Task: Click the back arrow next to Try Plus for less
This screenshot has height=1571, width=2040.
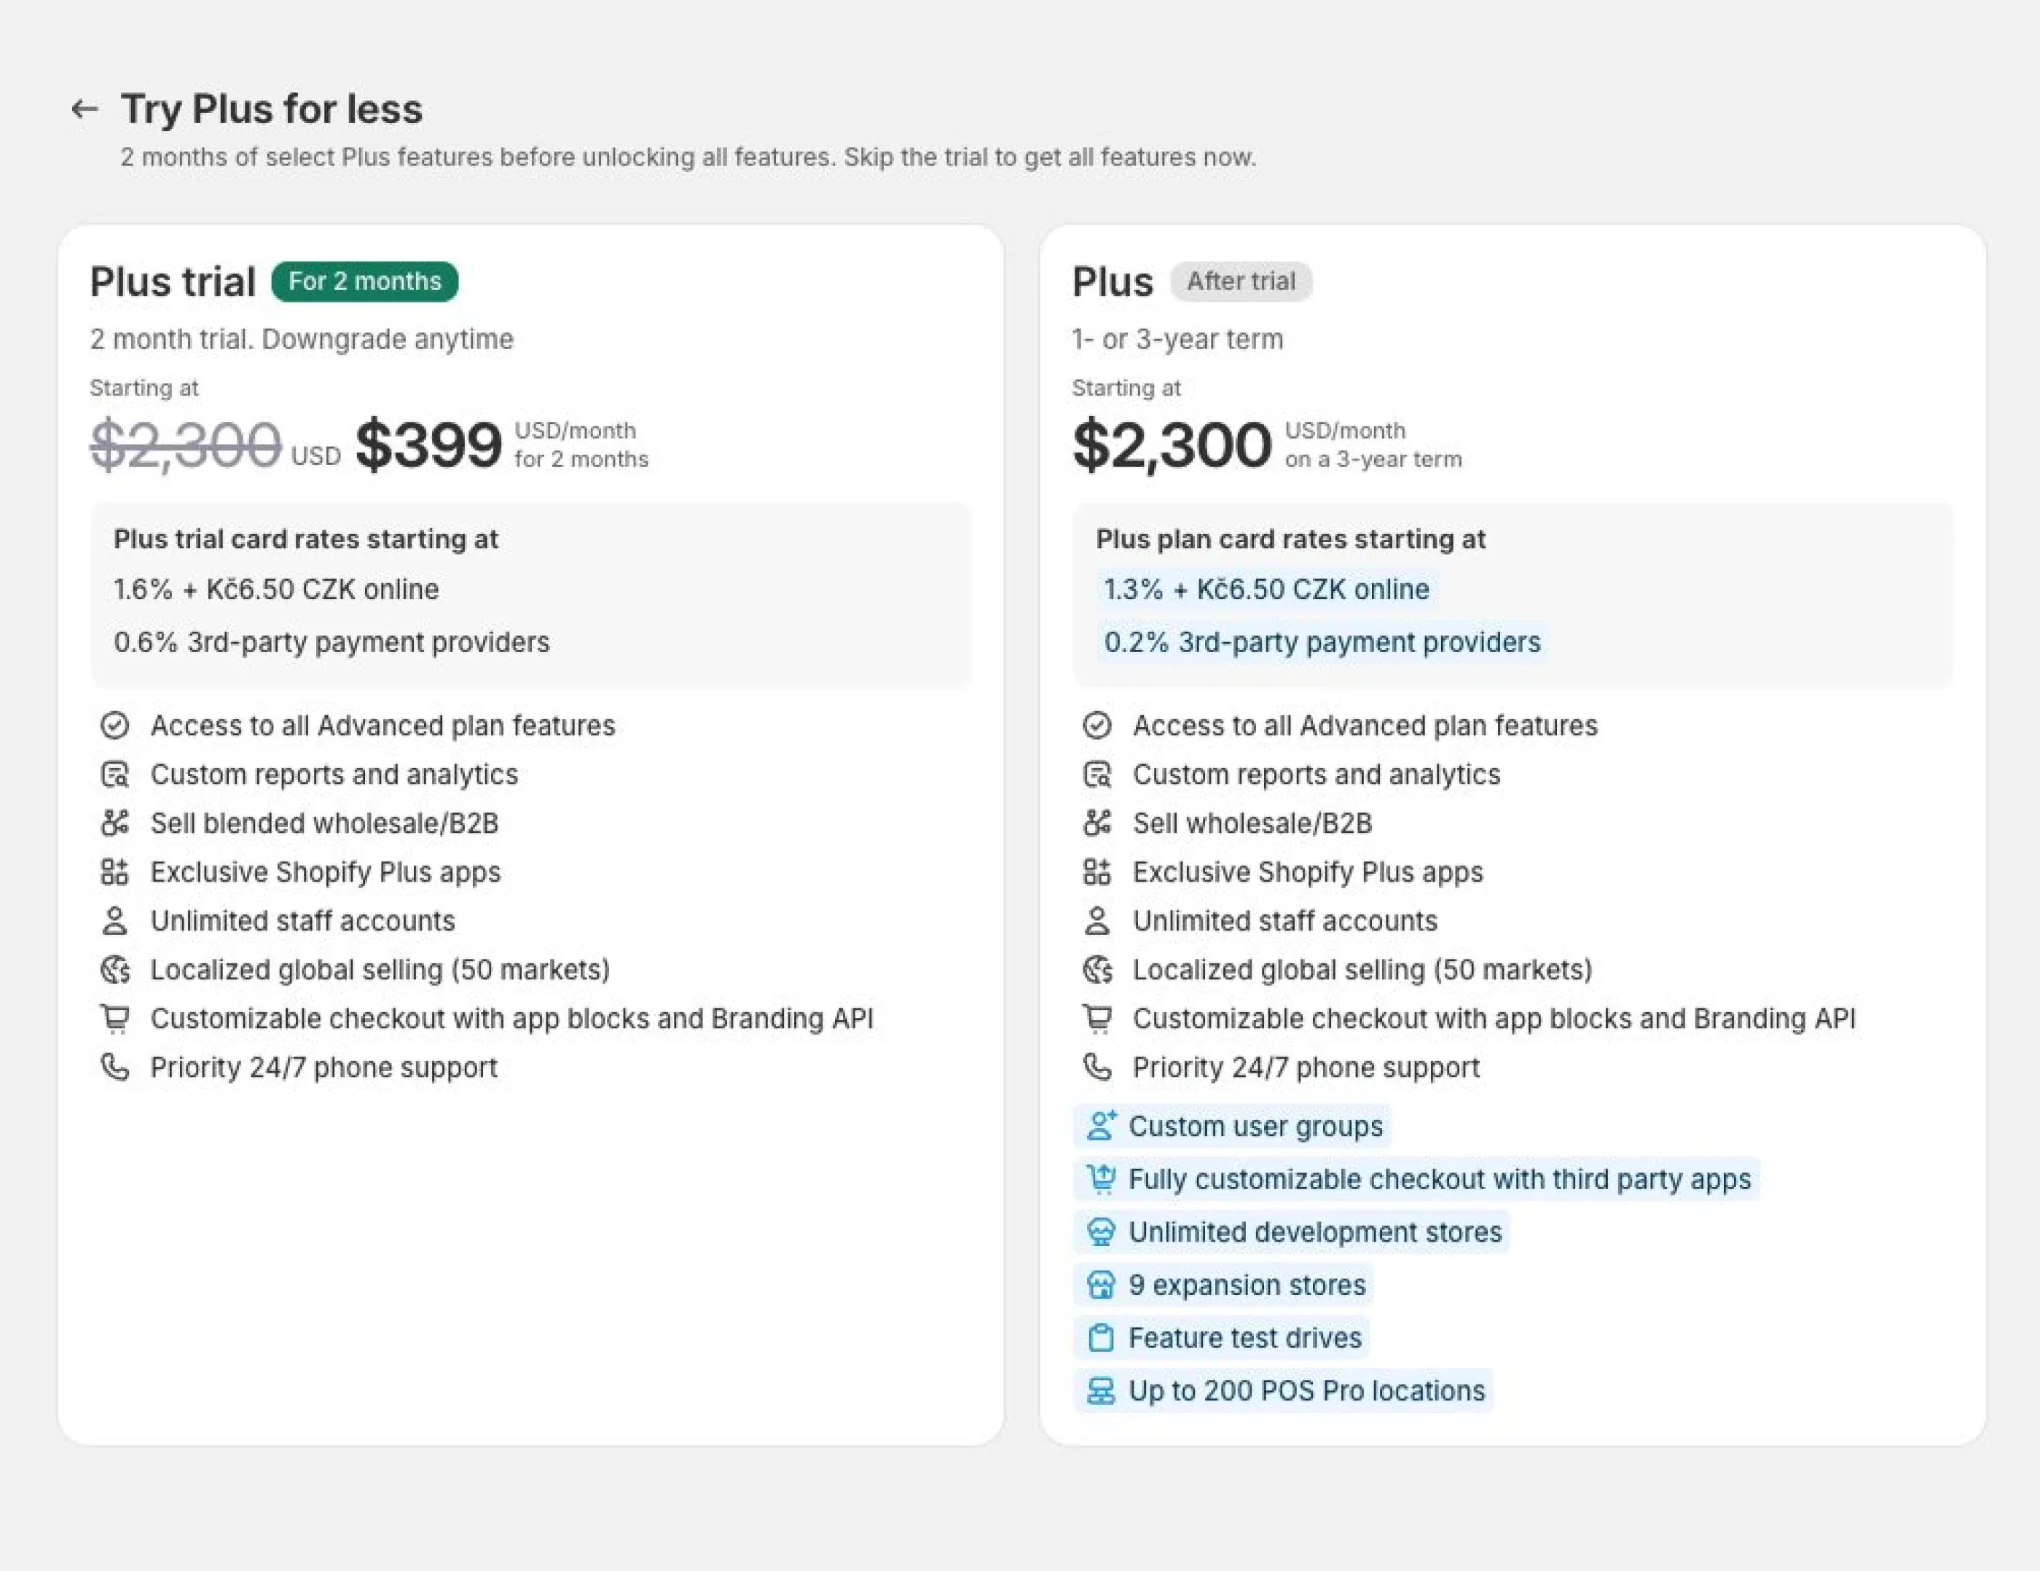Action: point(85,109)
